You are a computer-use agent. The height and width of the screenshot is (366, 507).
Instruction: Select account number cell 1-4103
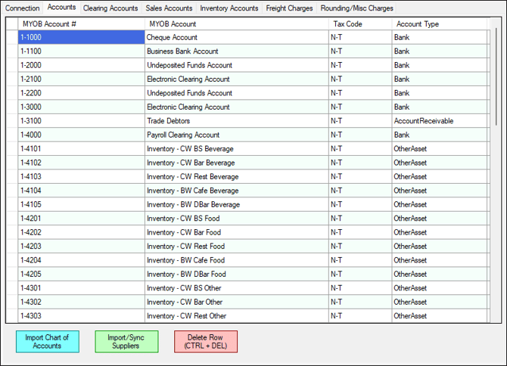(81, 176)
